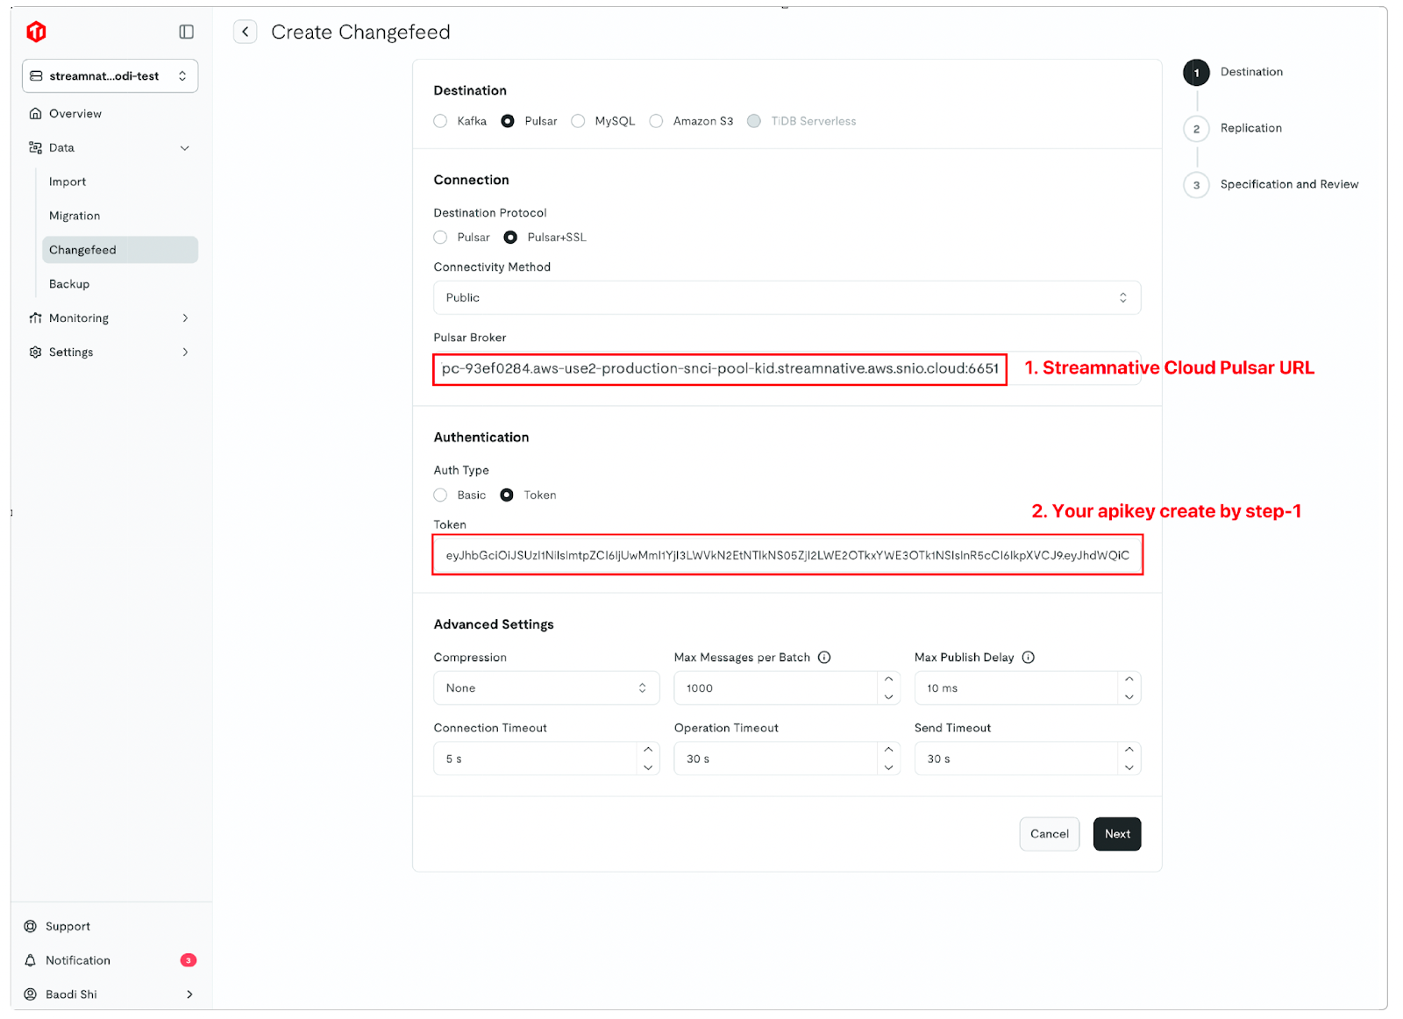Increase the Connection Timeout value
The width and height of the screenshot is (1403, 1019).
coord(648,750)
